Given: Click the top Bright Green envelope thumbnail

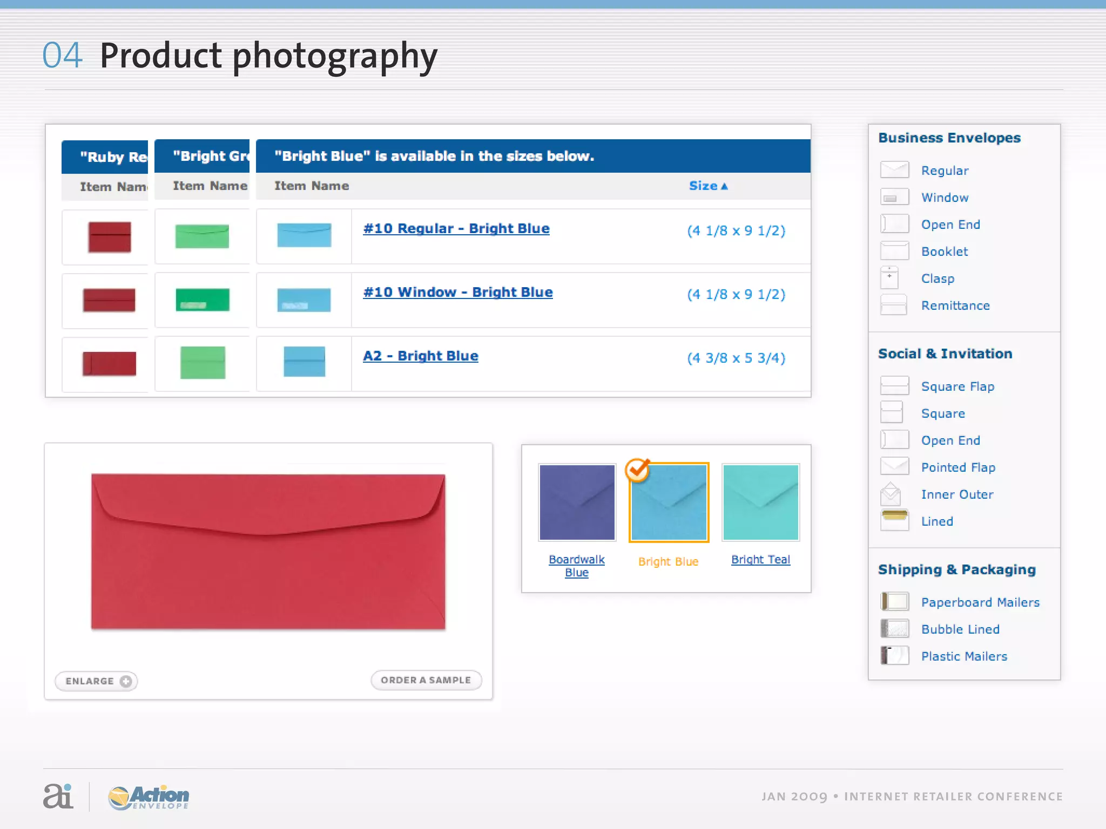Looking at the screenshot, I should [203, 236].
